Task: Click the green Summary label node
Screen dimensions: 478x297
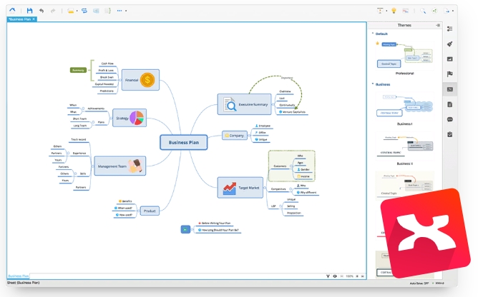Action: [78, 70]
